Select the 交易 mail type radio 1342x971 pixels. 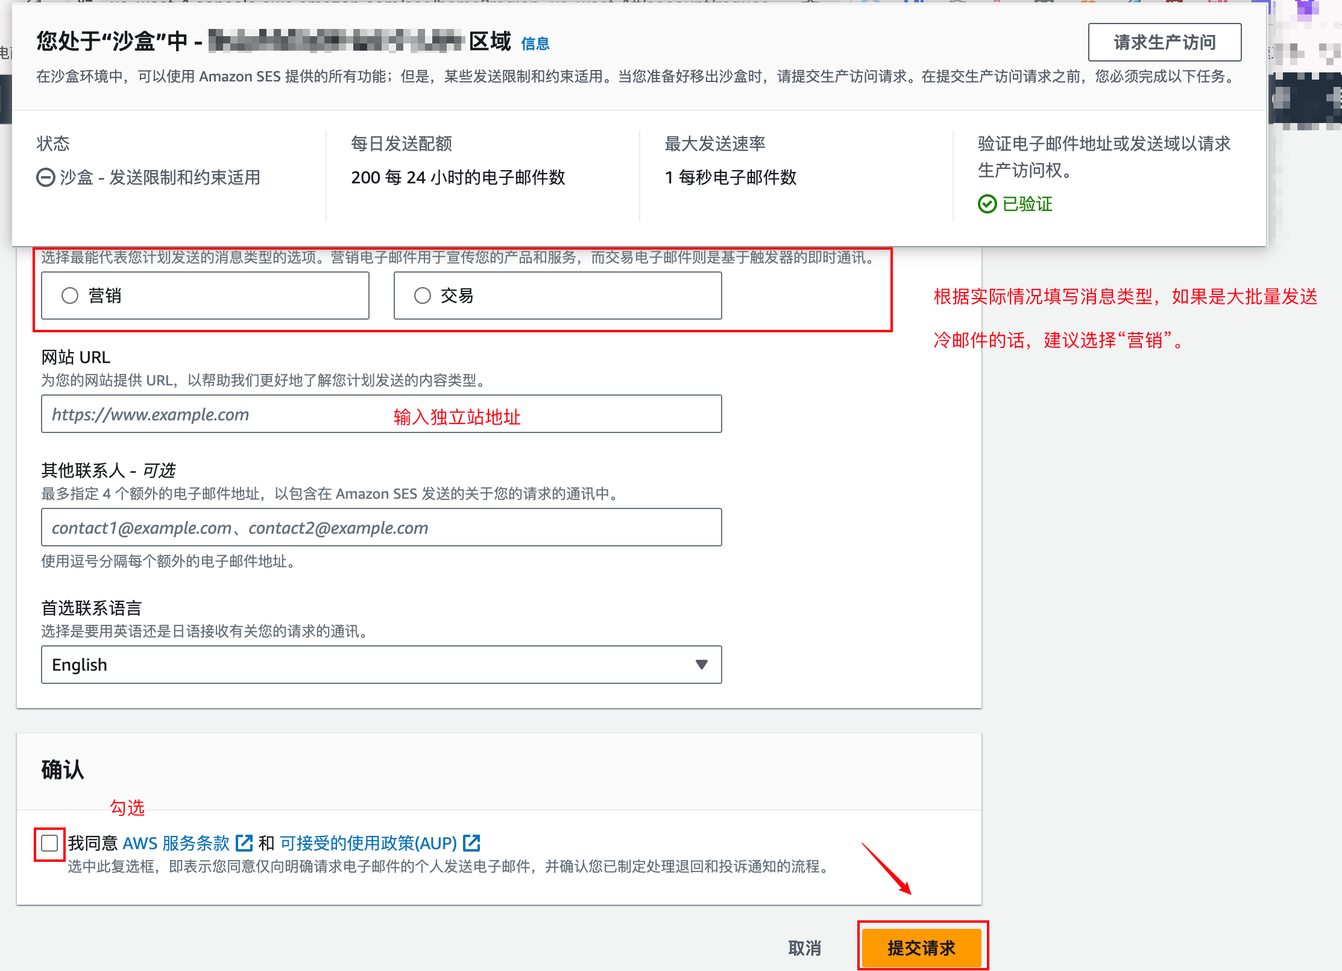pyautogui.click(x=423, y=296)
